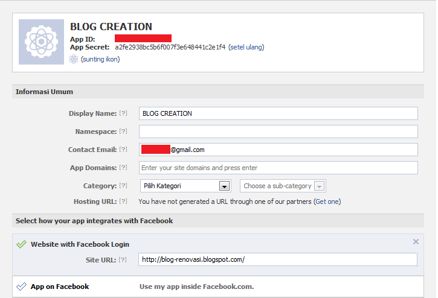Click the App Secret value text
438x298 pixels.
click(x=170, y=47)
